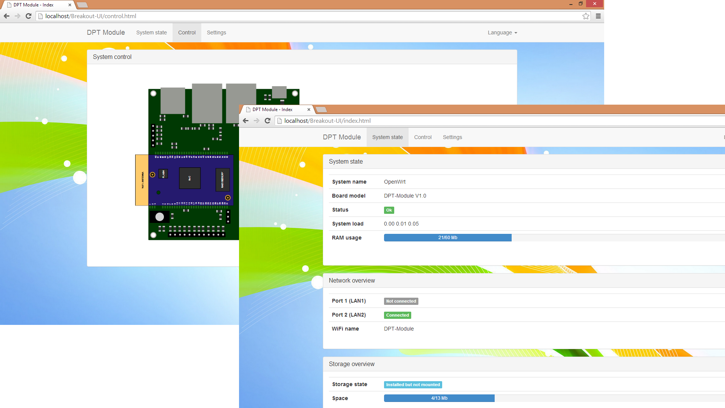Reload the control.html page
Screen dimensions: 725x408
(28, 16)
